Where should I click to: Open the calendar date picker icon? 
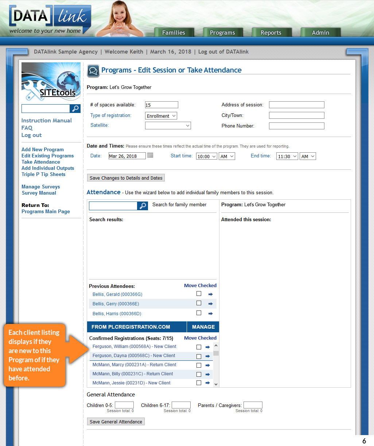tap(150, 156)
